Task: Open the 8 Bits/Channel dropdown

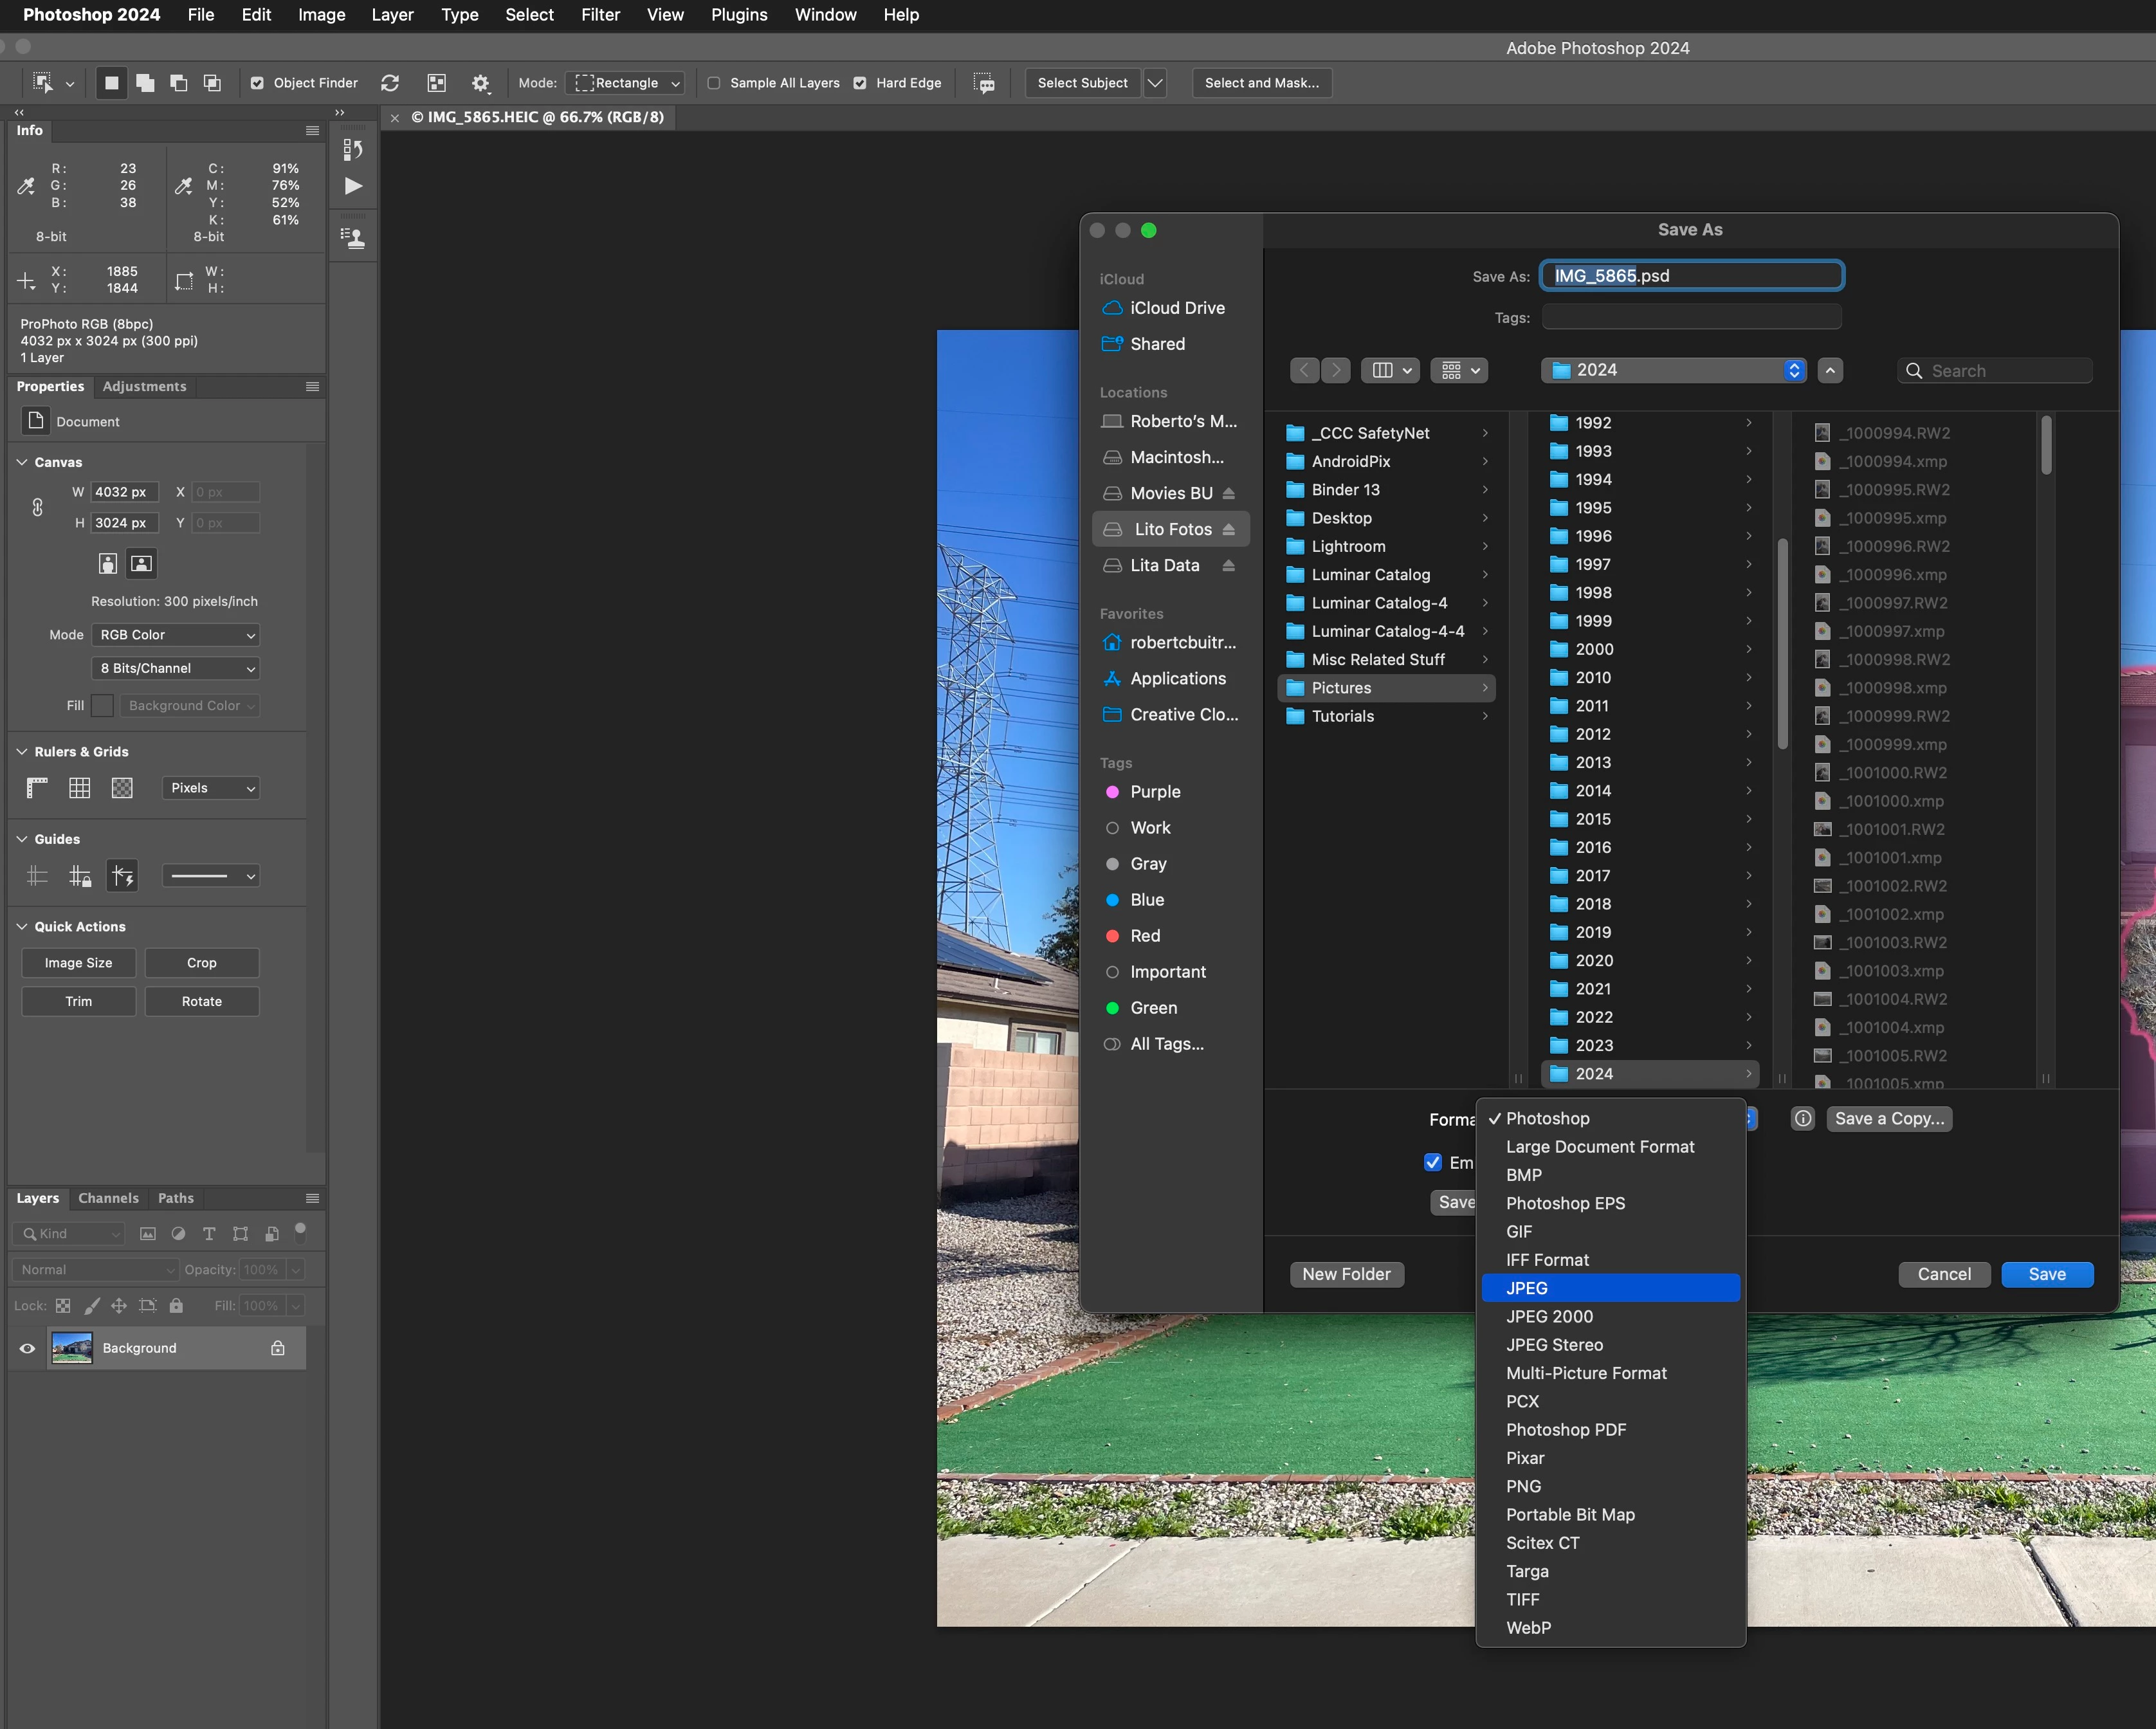Action: pyautogui.click(x=176, y=668)
